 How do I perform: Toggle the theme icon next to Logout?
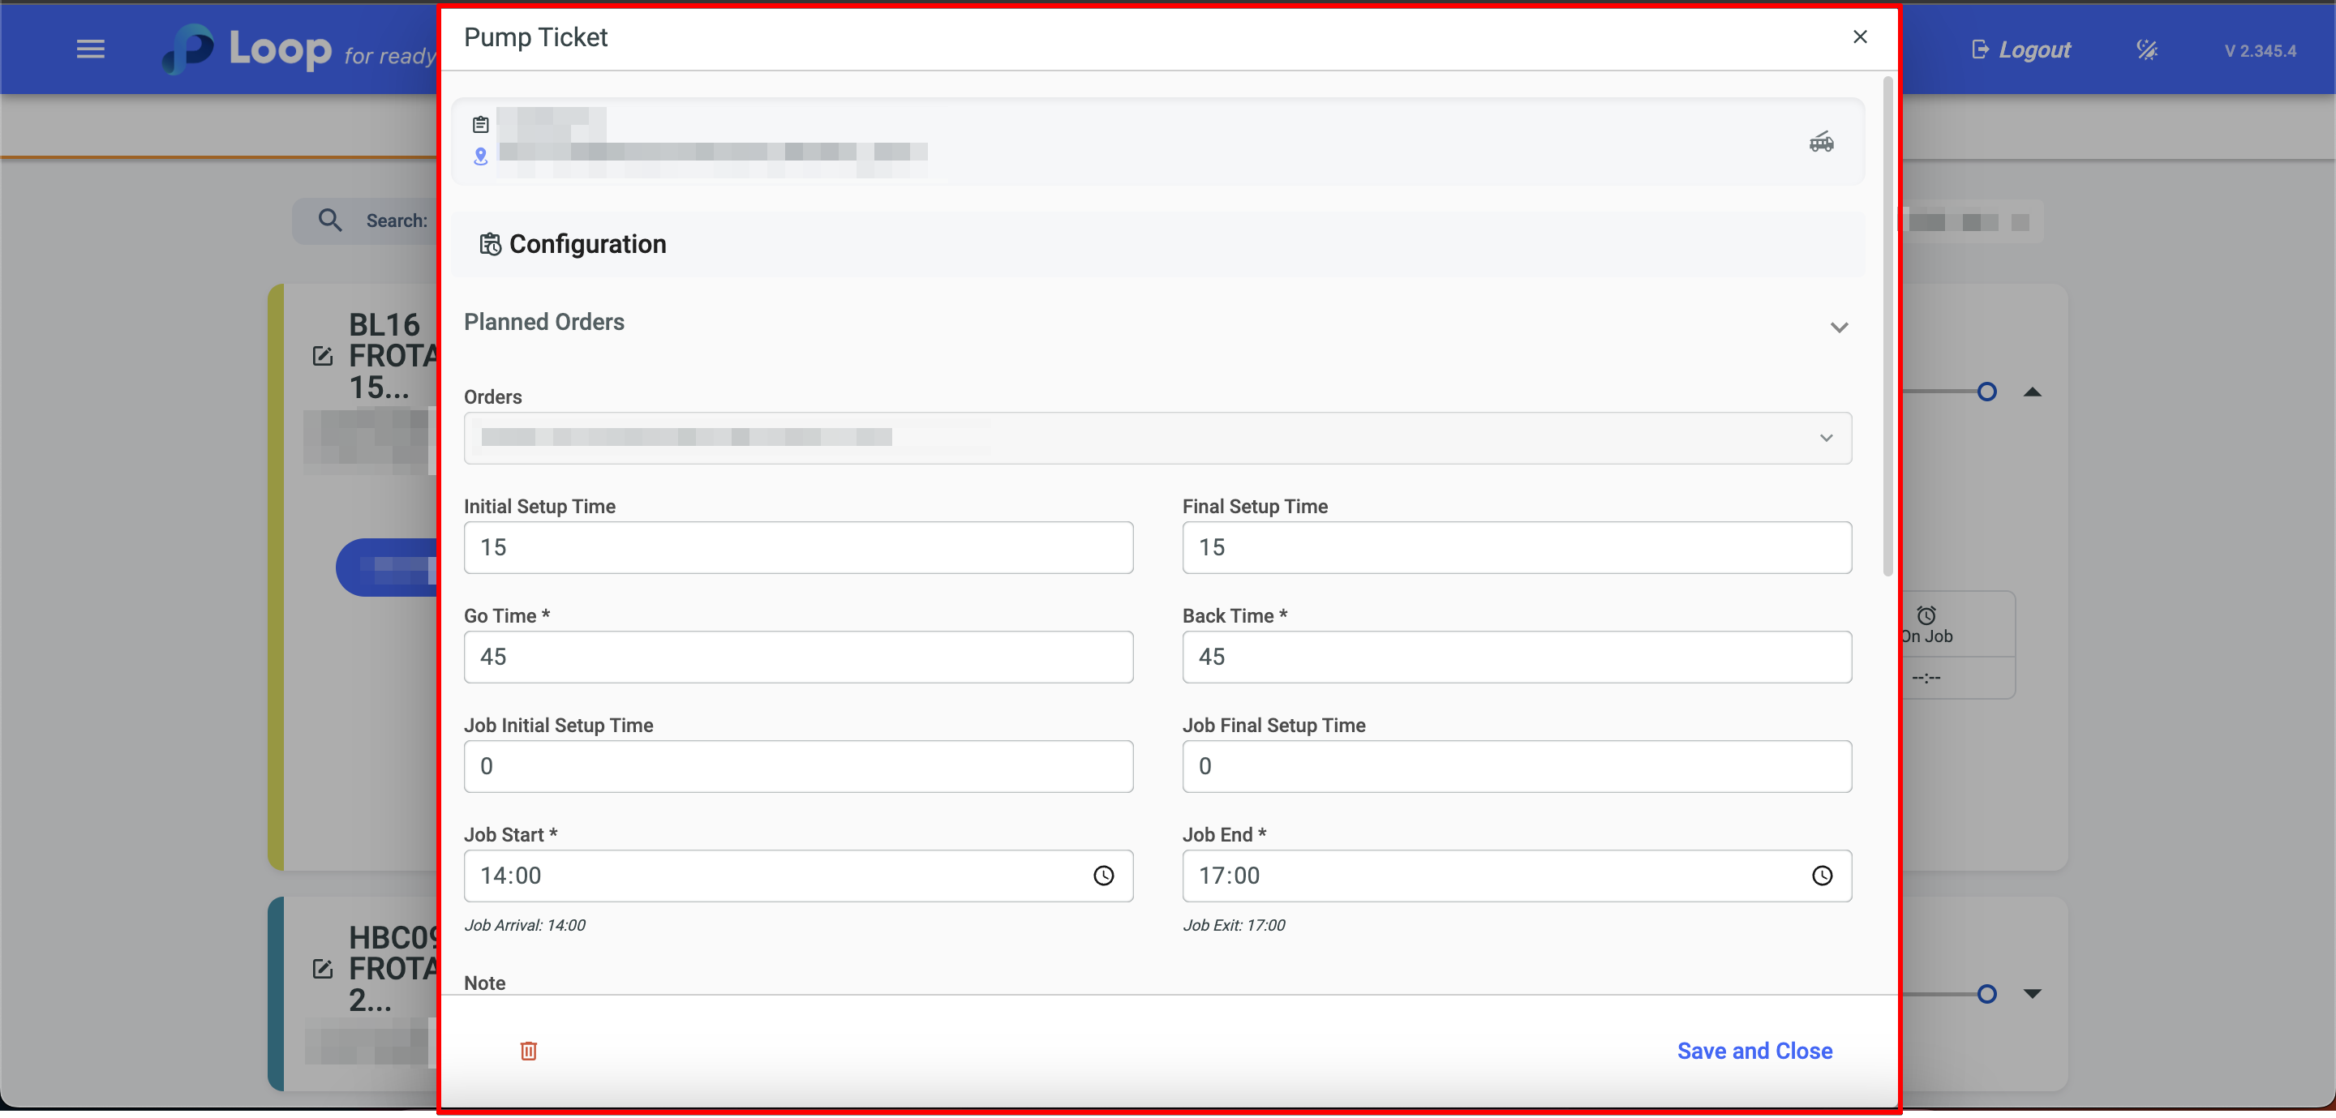(x=2146, y=50)
